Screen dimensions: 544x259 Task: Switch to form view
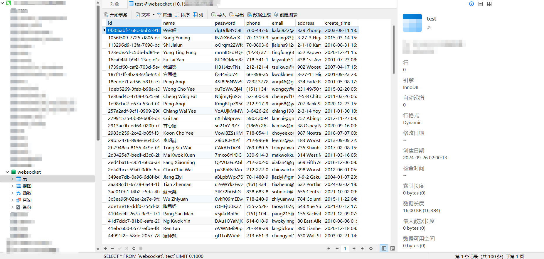393,248
